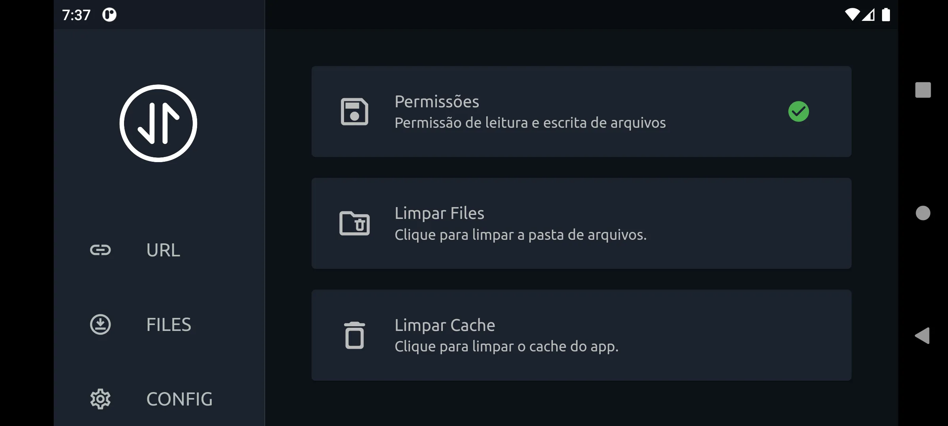This screenshot has width=948, height=426.
Task: Select the Permissões title text
Action: coord(436,102)
